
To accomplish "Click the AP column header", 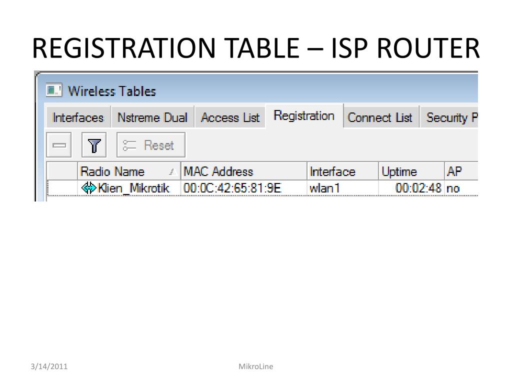I will click(x=461, y=171).
